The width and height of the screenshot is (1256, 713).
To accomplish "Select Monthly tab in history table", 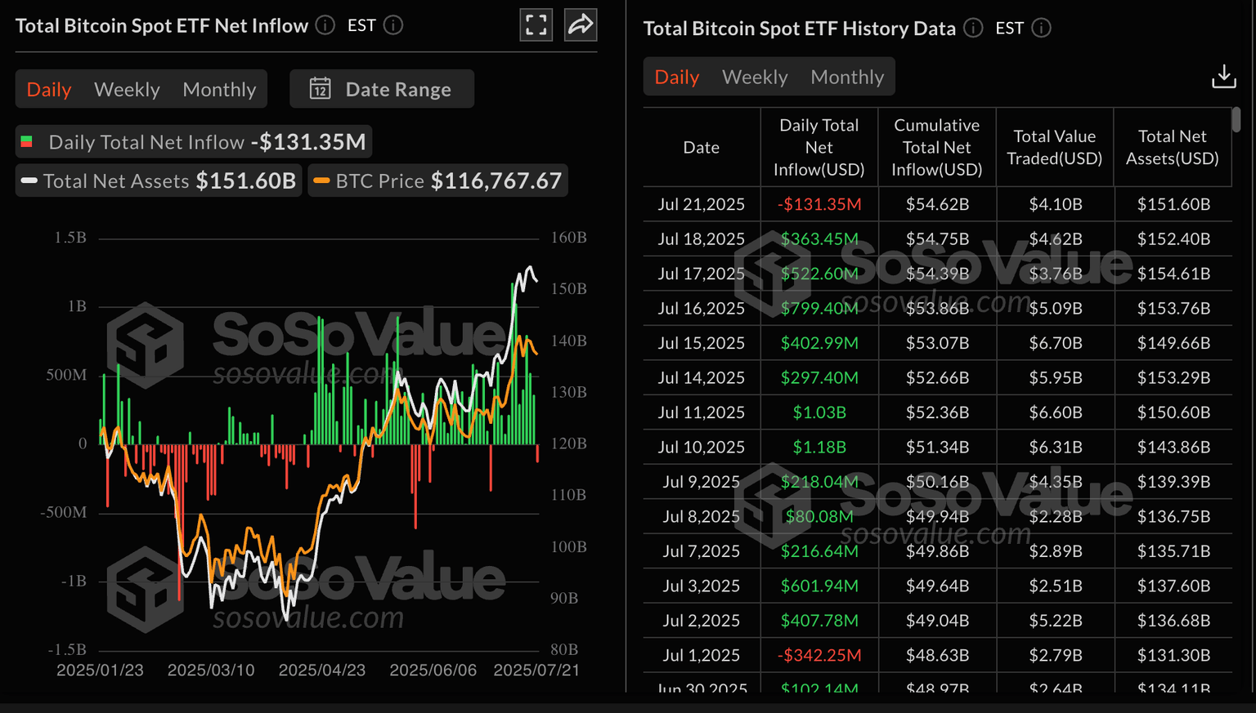I will (847, 77).
